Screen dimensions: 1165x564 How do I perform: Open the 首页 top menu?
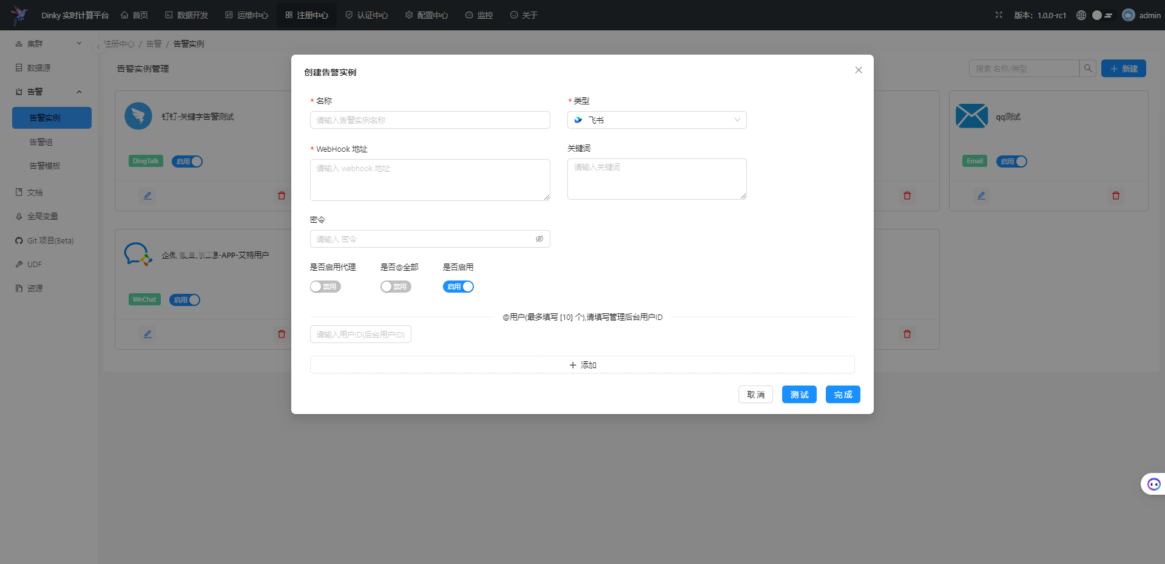click(x=134, y=15)
